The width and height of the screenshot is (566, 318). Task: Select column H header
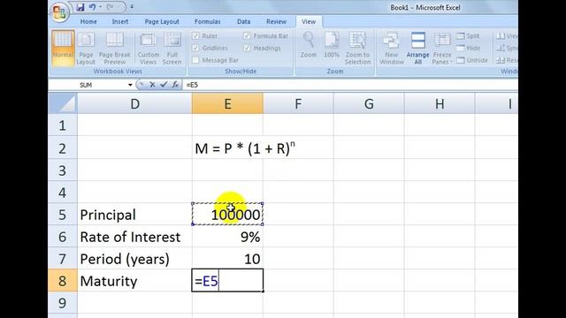440,104
